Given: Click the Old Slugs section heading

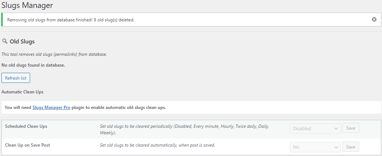Looking at the screenshot, I should click(22, 42).
